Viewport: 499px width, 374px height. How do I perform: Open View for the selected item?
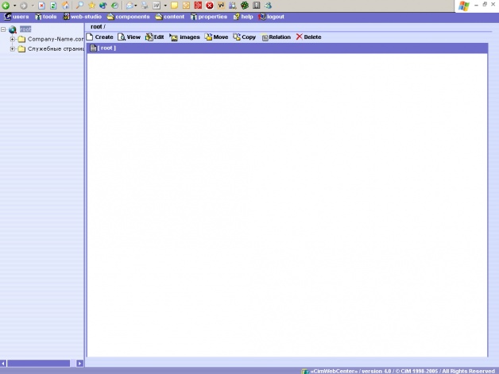click(129, 37)
